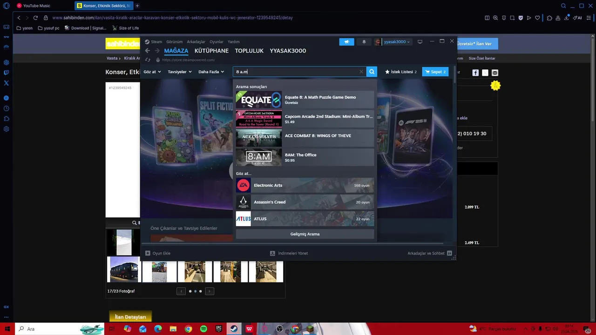Open İndirmeleri Yönet in Steam footer
The width and height of the screenshot is (596, 335).
(289, 253)
